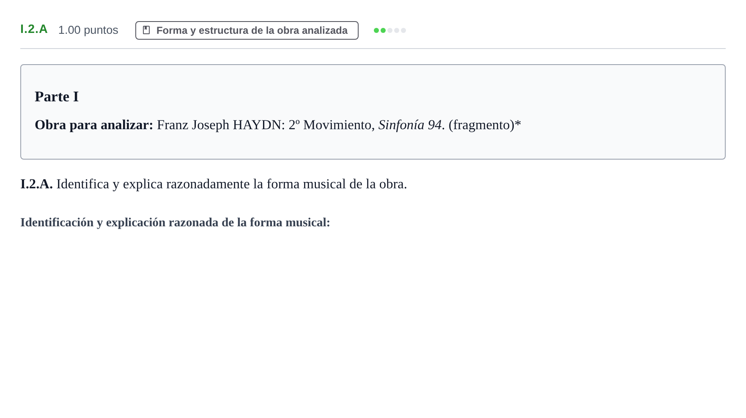Click the first green difficulty dot
Screen dimensions: 746x418
376,30
